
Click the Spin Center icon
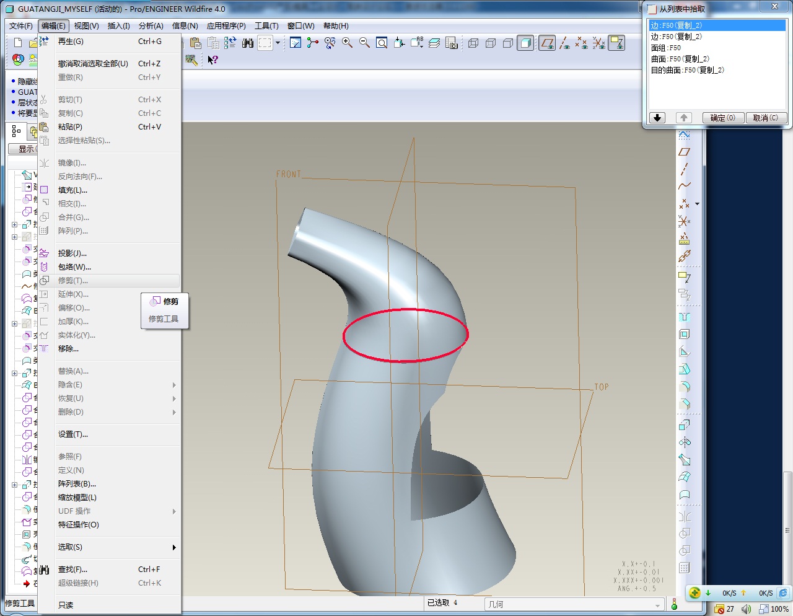(x=313, y=43)
